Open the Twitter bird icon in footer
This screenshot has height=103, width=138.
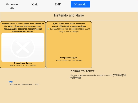coord(10,82)
